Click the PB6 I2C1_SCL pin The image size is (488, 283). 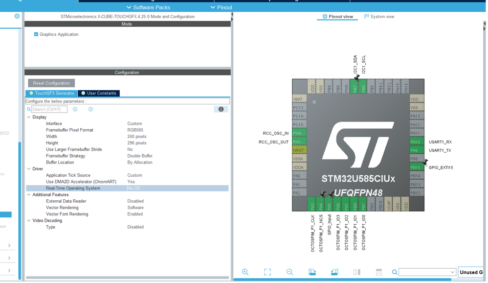(x=363, y=86)
